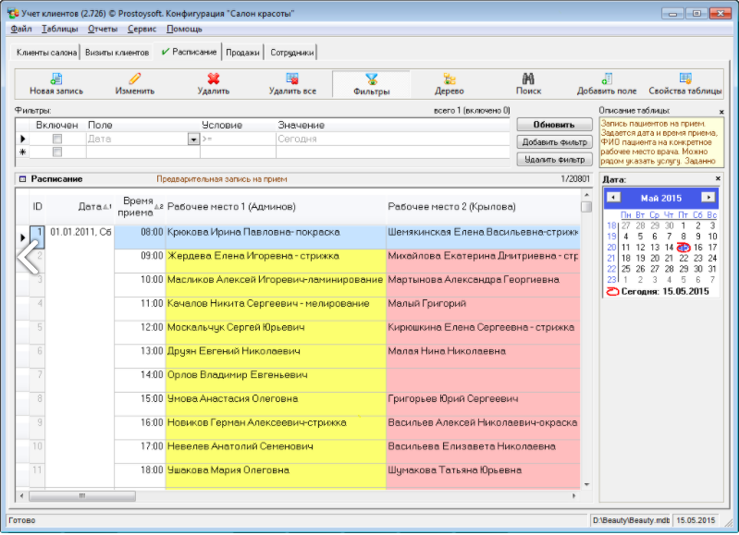Click the Новая запись toolbar icon
Image resolution: width=739 pixels, height=535 pixels.
(56, 79)
